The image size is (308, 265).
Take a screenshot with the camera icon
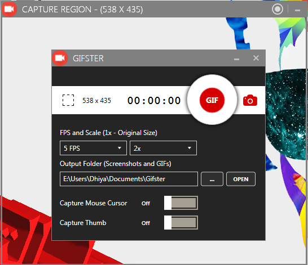pos(250,101)
